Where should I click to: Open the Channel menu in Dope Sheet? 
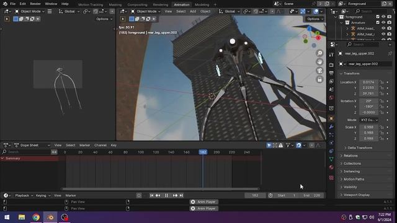tap(100, 145)
